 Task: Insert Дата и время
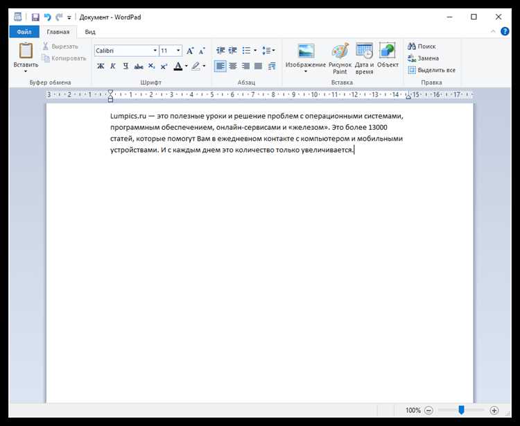[x=364, y=58]
